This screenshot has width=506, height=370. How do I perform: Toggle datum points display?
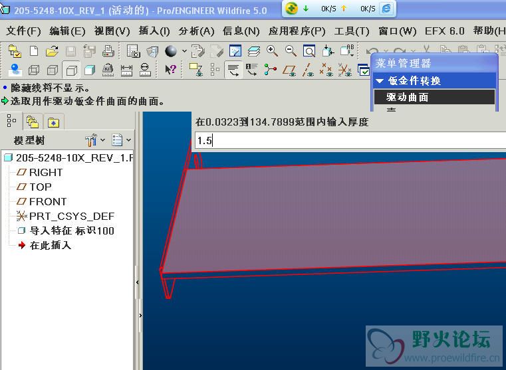[326, 70]
